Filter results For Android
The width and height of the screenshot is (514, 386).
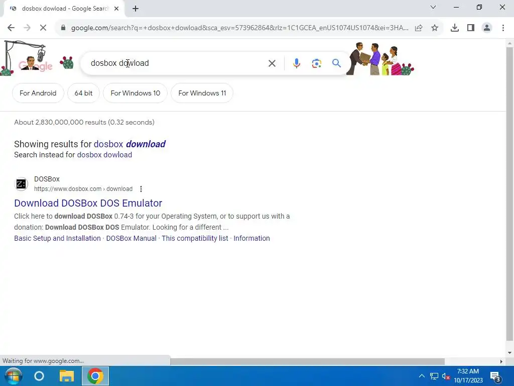[x=38, y=93]
